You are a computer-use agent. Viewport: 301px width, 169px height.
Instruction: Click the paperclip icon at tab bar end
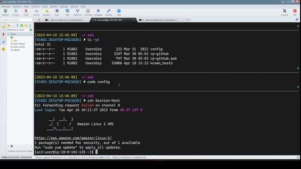[x=297, y=20]
